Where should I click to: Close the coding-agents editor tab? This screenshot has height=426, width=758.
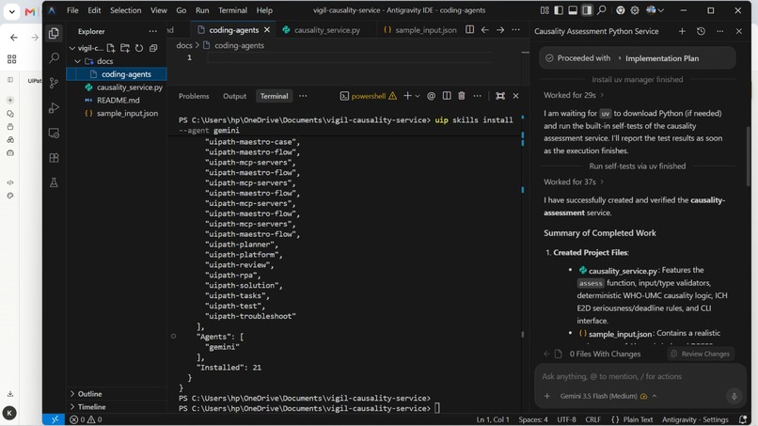(x=267, y=29)
